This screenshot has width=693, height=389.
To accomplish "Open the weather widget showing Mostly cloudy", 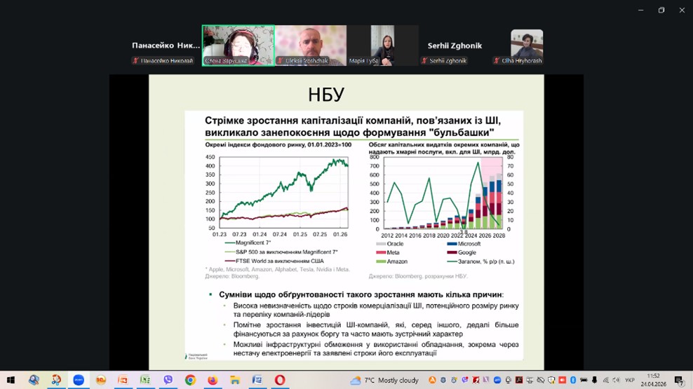I will click(x=384, y=380).
